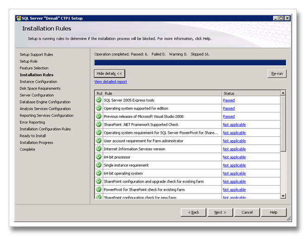Open Not applicable link for SharePoint upgrade check

click(x=234, y=182)
